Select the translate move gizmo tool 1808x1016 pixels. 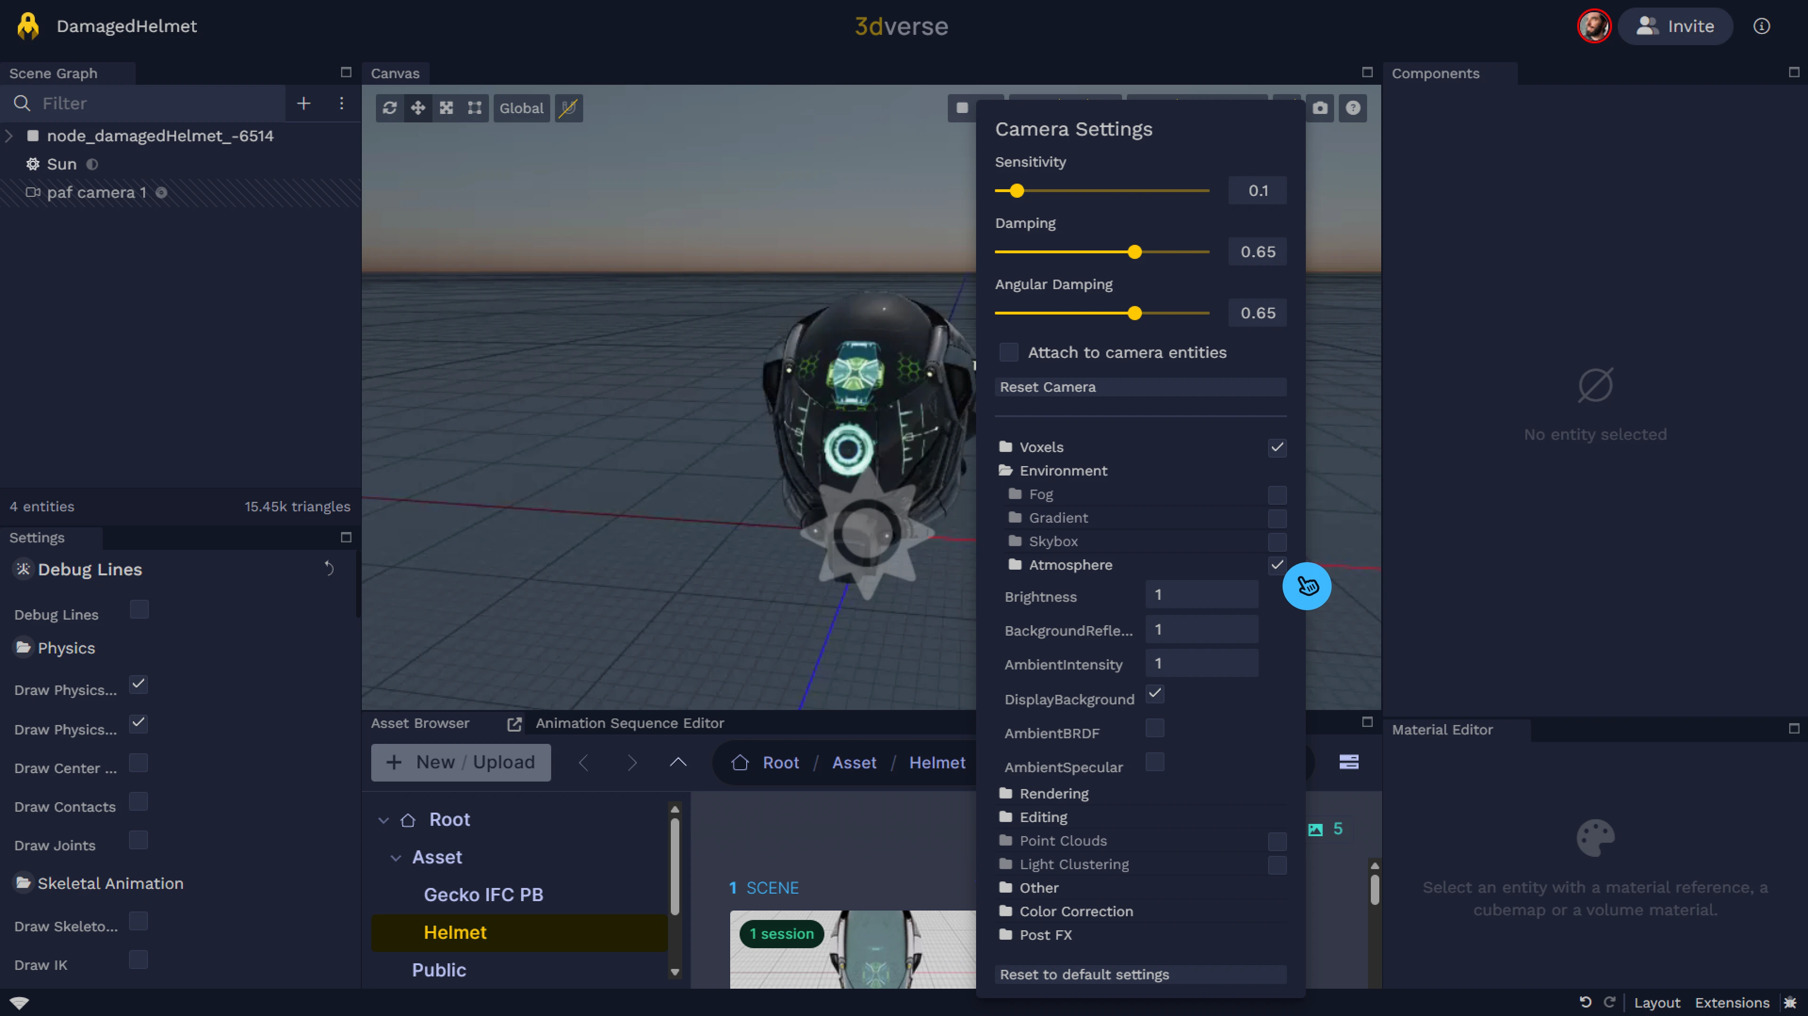417,108
